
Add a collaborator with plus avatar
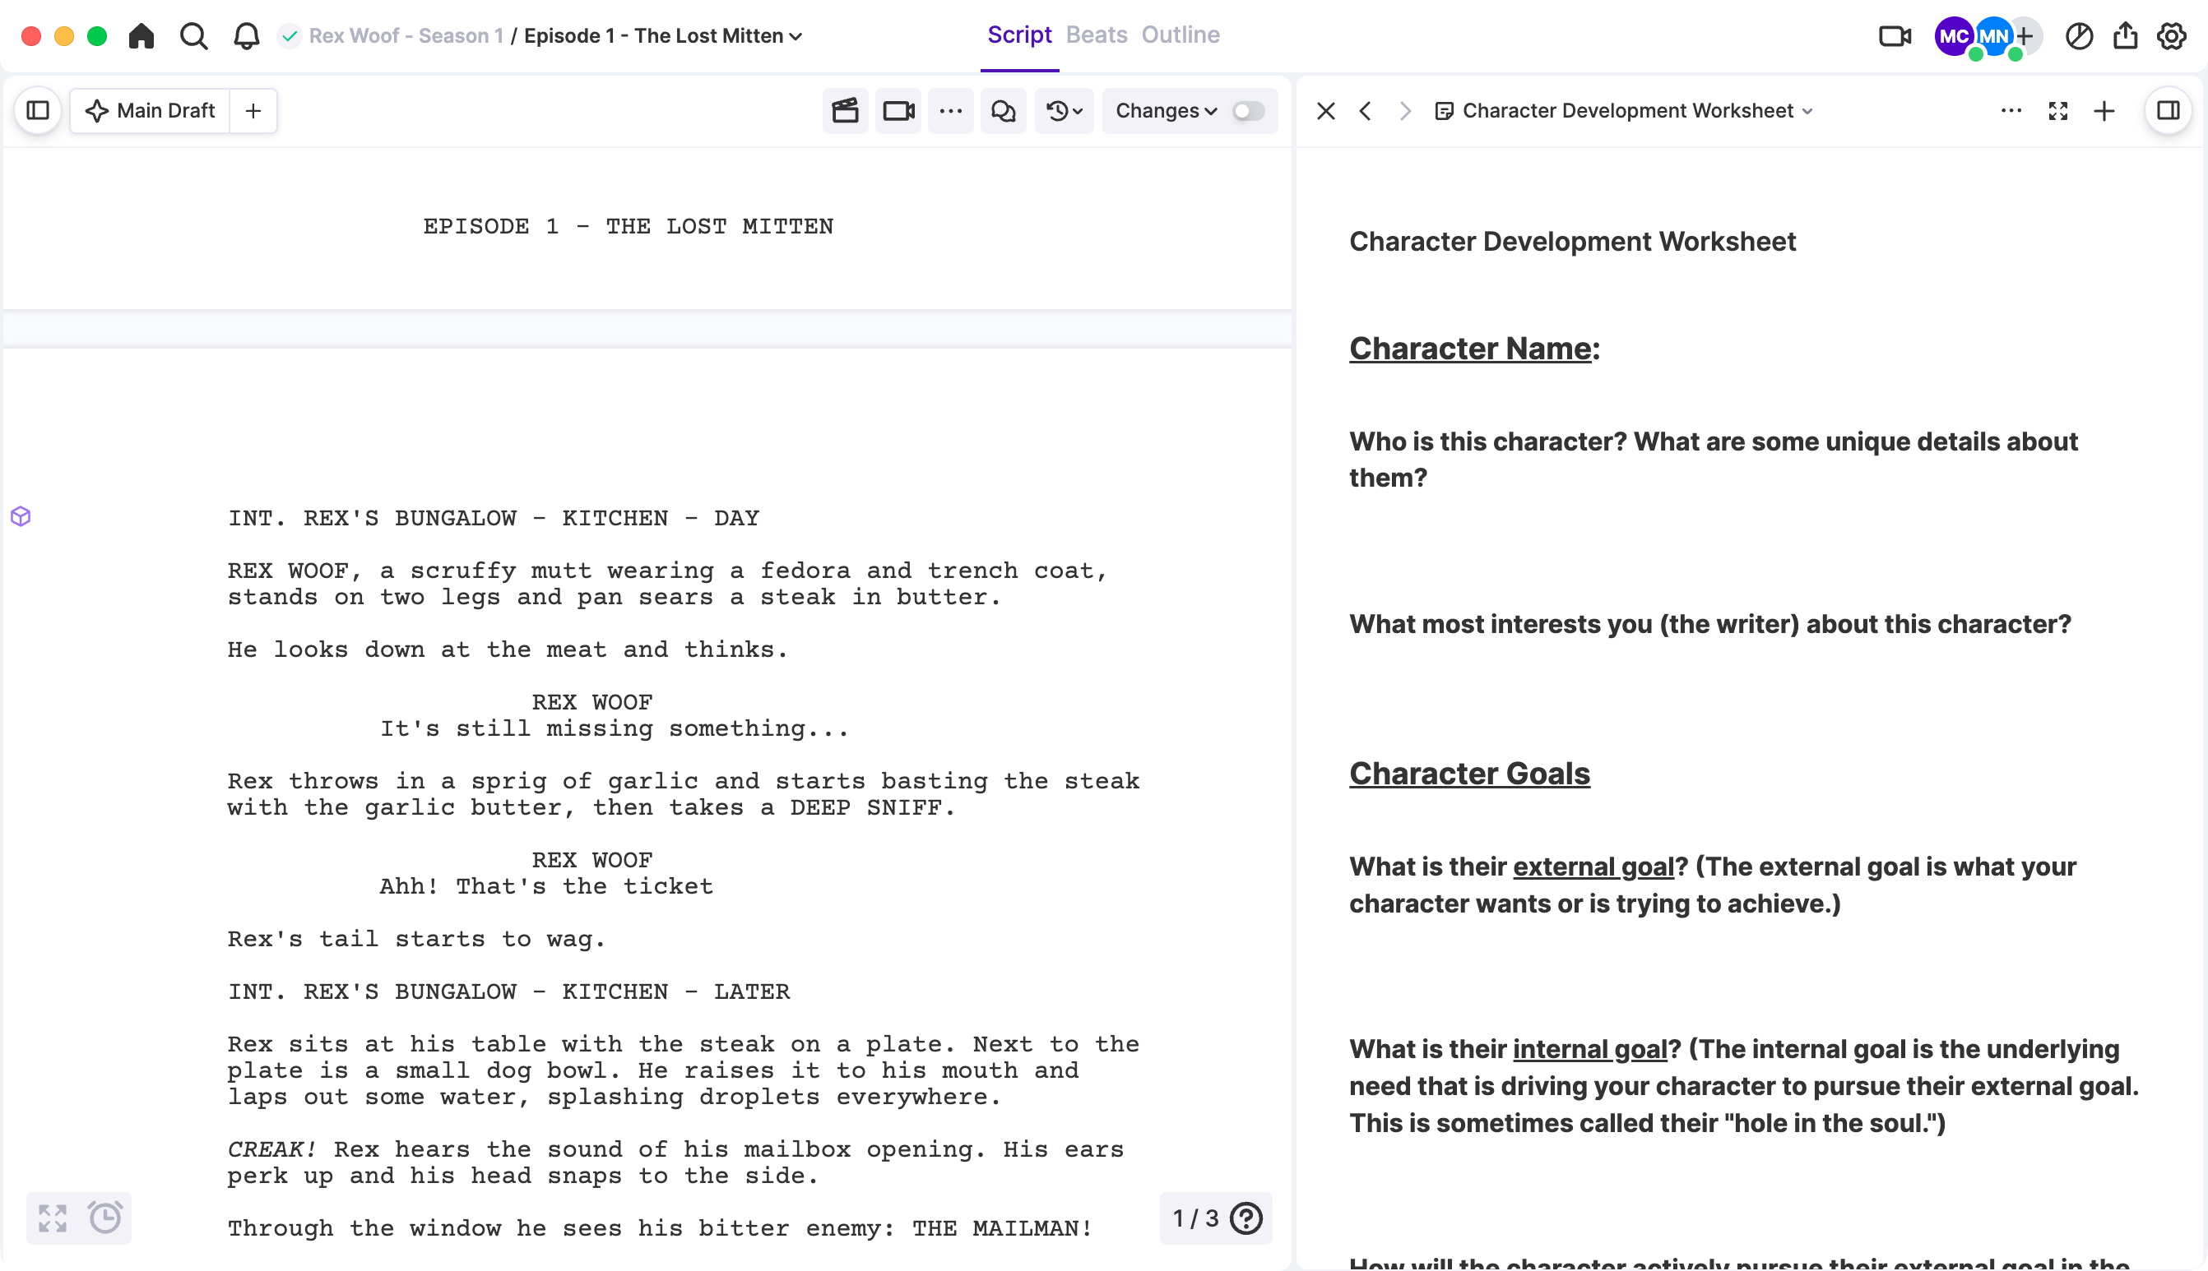[2025, 36]
